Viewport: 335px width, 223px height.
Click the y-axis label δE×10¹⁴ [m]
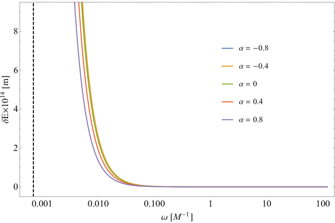pos(6,99)
